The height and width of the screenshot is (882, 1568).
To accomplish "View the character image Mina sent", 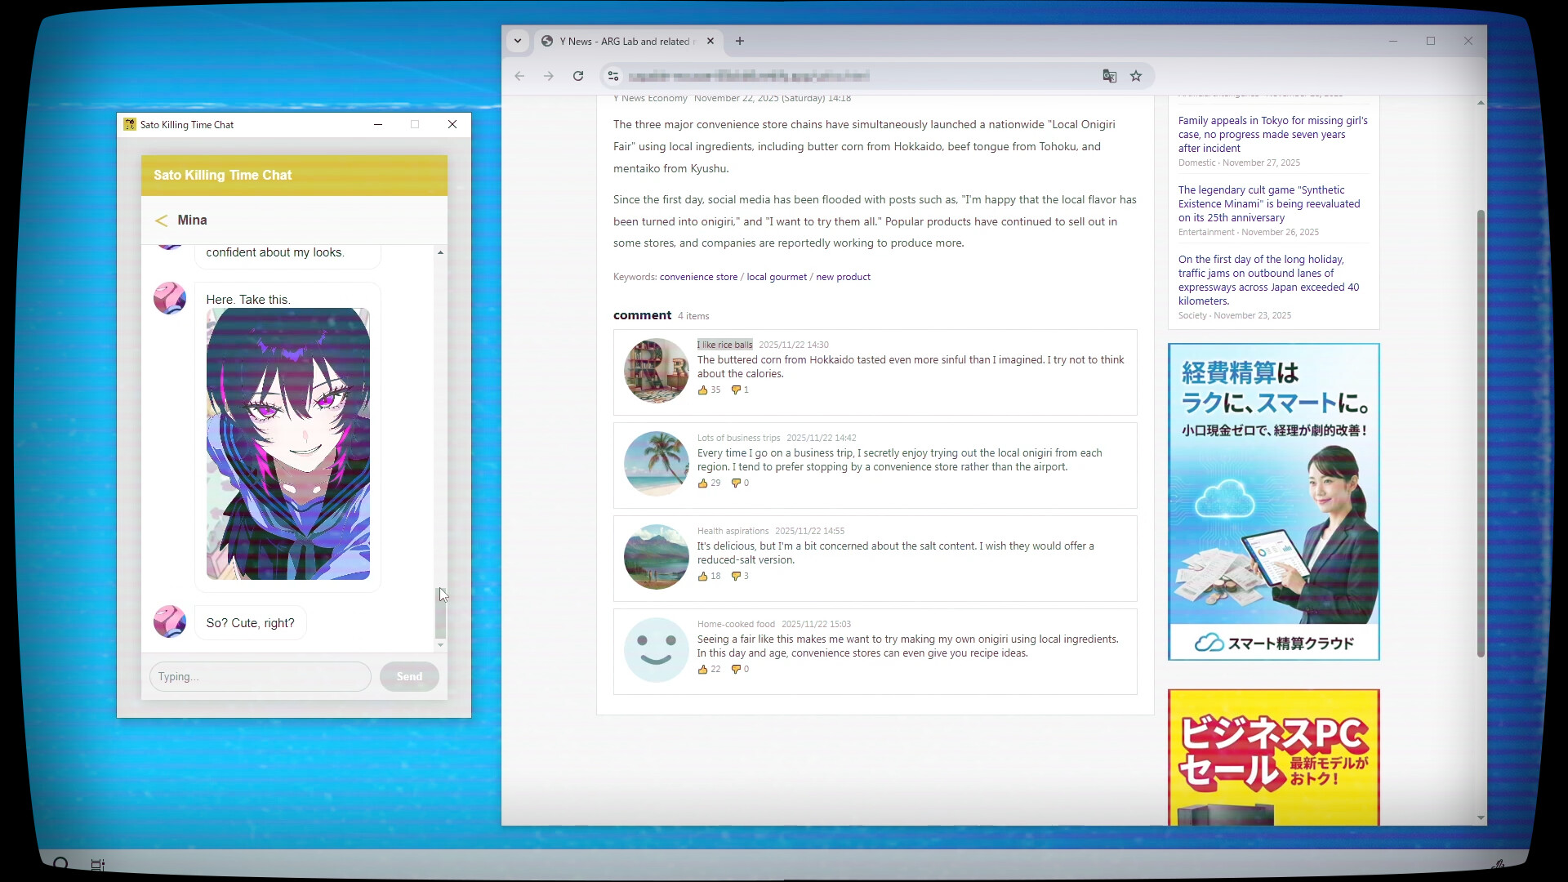I will 287,441.
